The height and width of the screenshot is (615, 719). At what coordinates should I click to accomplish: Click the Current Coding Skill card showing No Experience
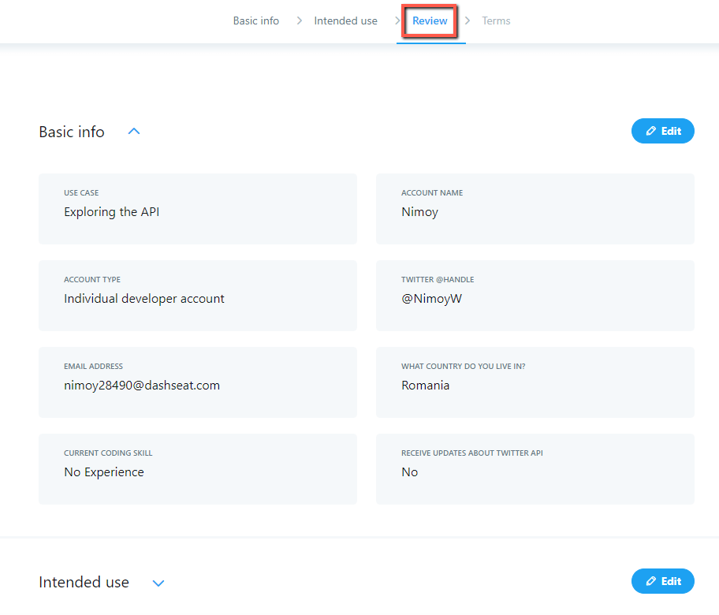coord(197,469)
